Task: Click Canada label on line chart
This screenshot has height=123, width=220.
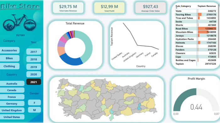Action: coord(155,55)
